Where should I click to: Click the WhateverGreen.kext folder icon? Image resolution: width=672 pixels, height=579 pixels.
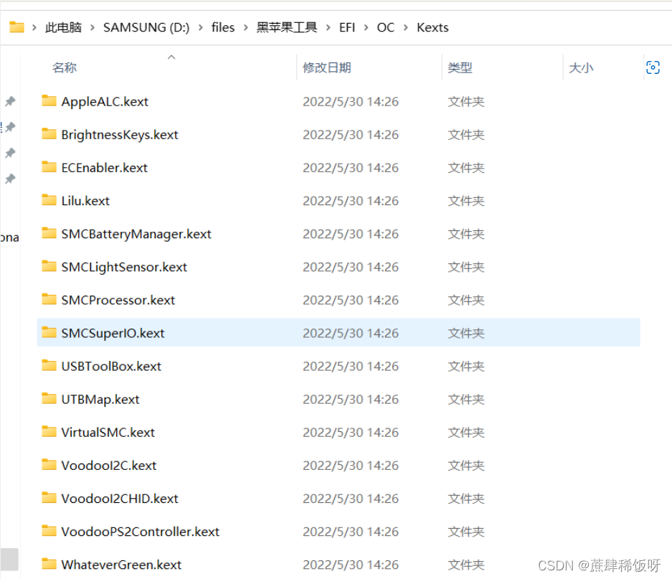pyautogui.click(x=49, y=564)
